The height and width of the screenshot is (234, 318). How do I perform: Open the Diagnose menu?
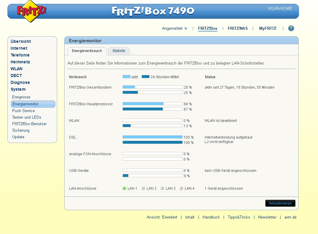pyautogui.click(x=20, y=82)
